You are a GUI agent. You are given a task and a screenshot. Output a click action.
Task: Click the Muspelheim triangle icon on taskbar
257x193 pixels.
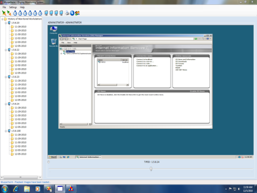click(71, 189)
